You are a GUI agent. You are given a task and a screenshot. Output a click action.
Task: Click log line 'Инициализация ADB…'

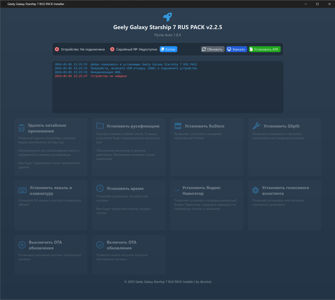pos(106,72)
